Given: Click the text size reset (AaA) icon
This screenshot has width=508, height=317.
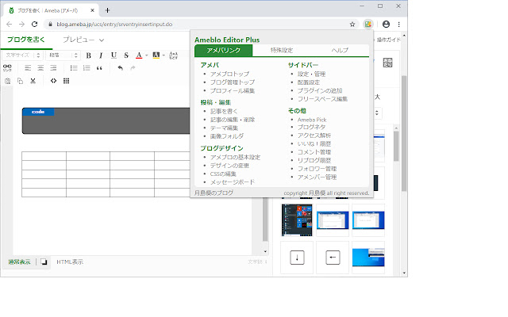Looking at the screenshot, I should coord(173,55).
